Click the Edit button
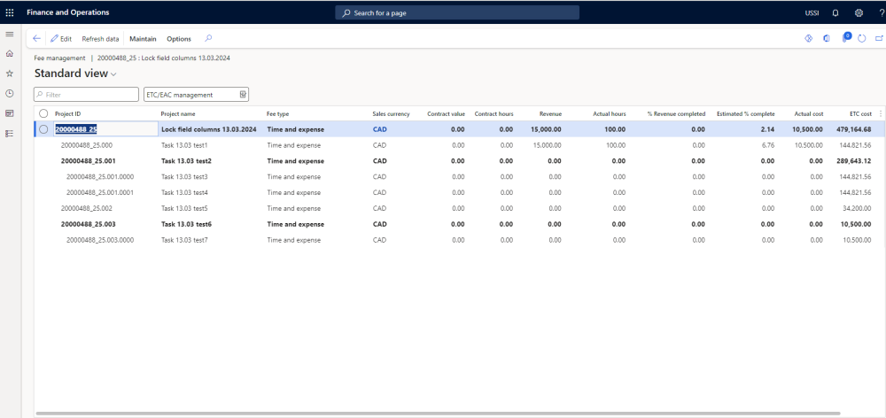 click(x=61, y=39)
